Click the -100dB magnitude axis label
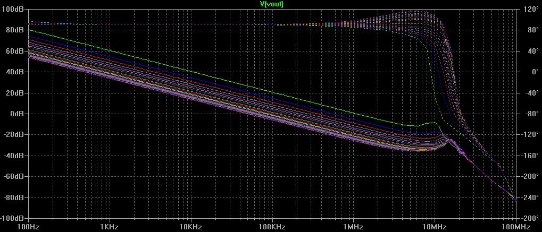542x232 pixels. (x=12, y=218)
